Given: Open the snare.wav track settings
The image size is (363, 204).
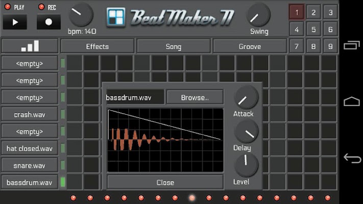Looking at the screenshot, I should [30, 165].
